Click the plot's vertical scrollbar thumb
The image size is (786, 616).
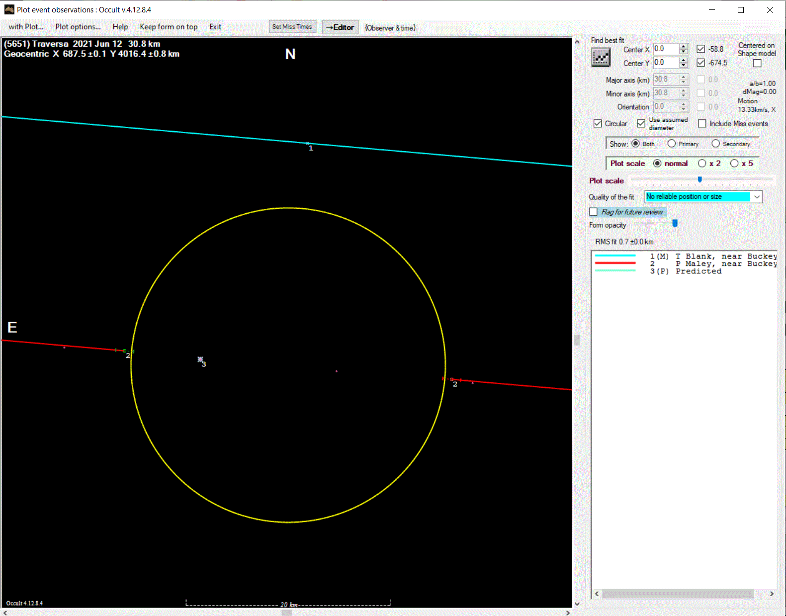[x=577, y=340]
